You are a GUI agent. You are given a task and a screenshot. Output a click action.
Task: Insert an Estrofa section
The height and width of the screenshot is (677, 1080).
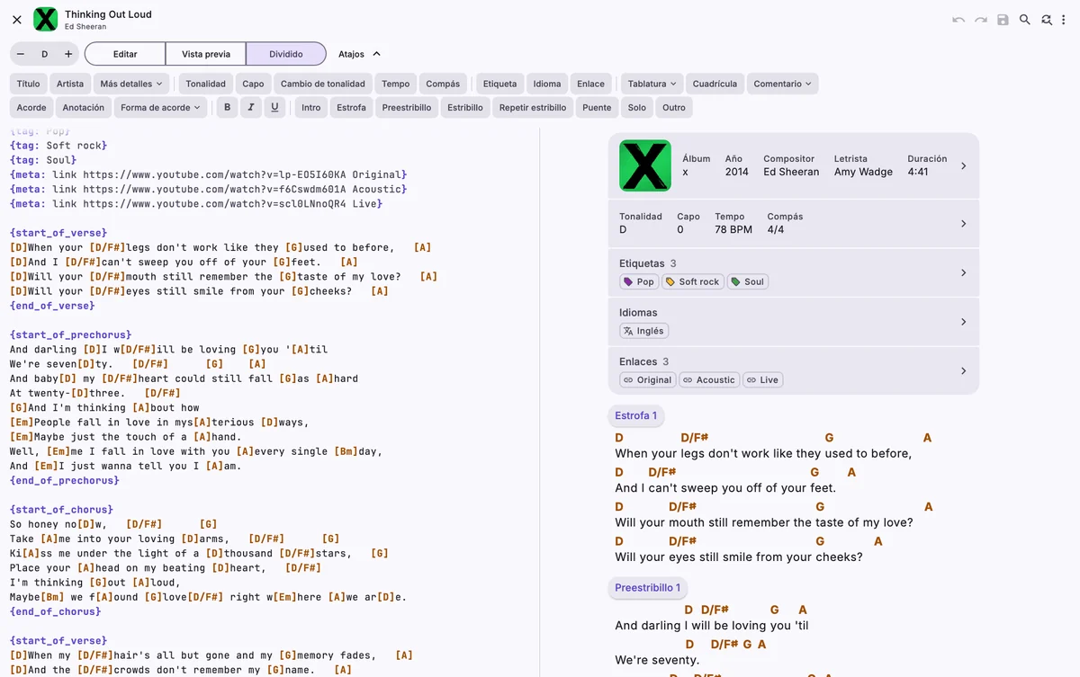[352, 107]
